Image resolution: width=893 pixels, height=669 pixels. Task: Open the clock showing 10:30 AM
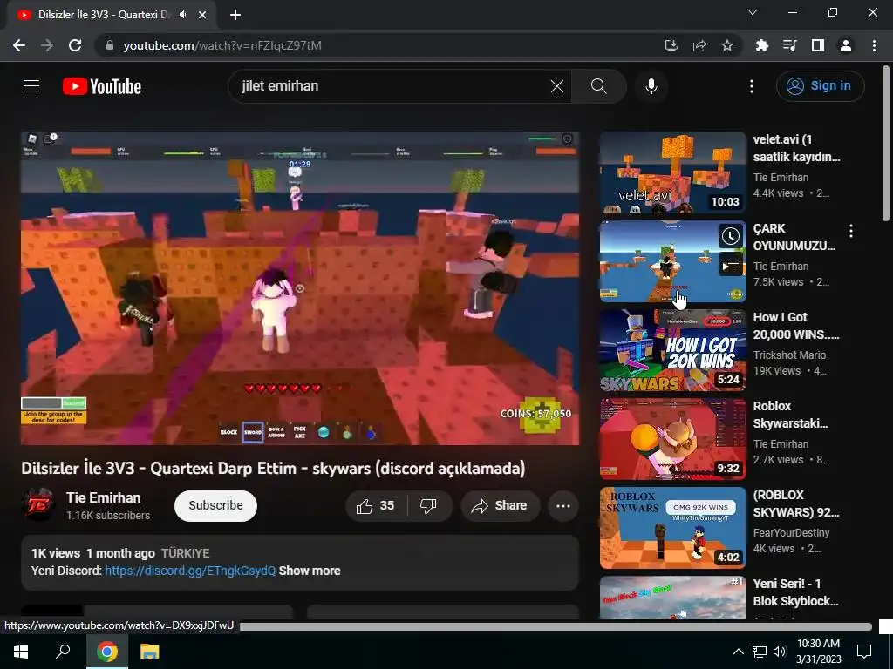point(818,652)
